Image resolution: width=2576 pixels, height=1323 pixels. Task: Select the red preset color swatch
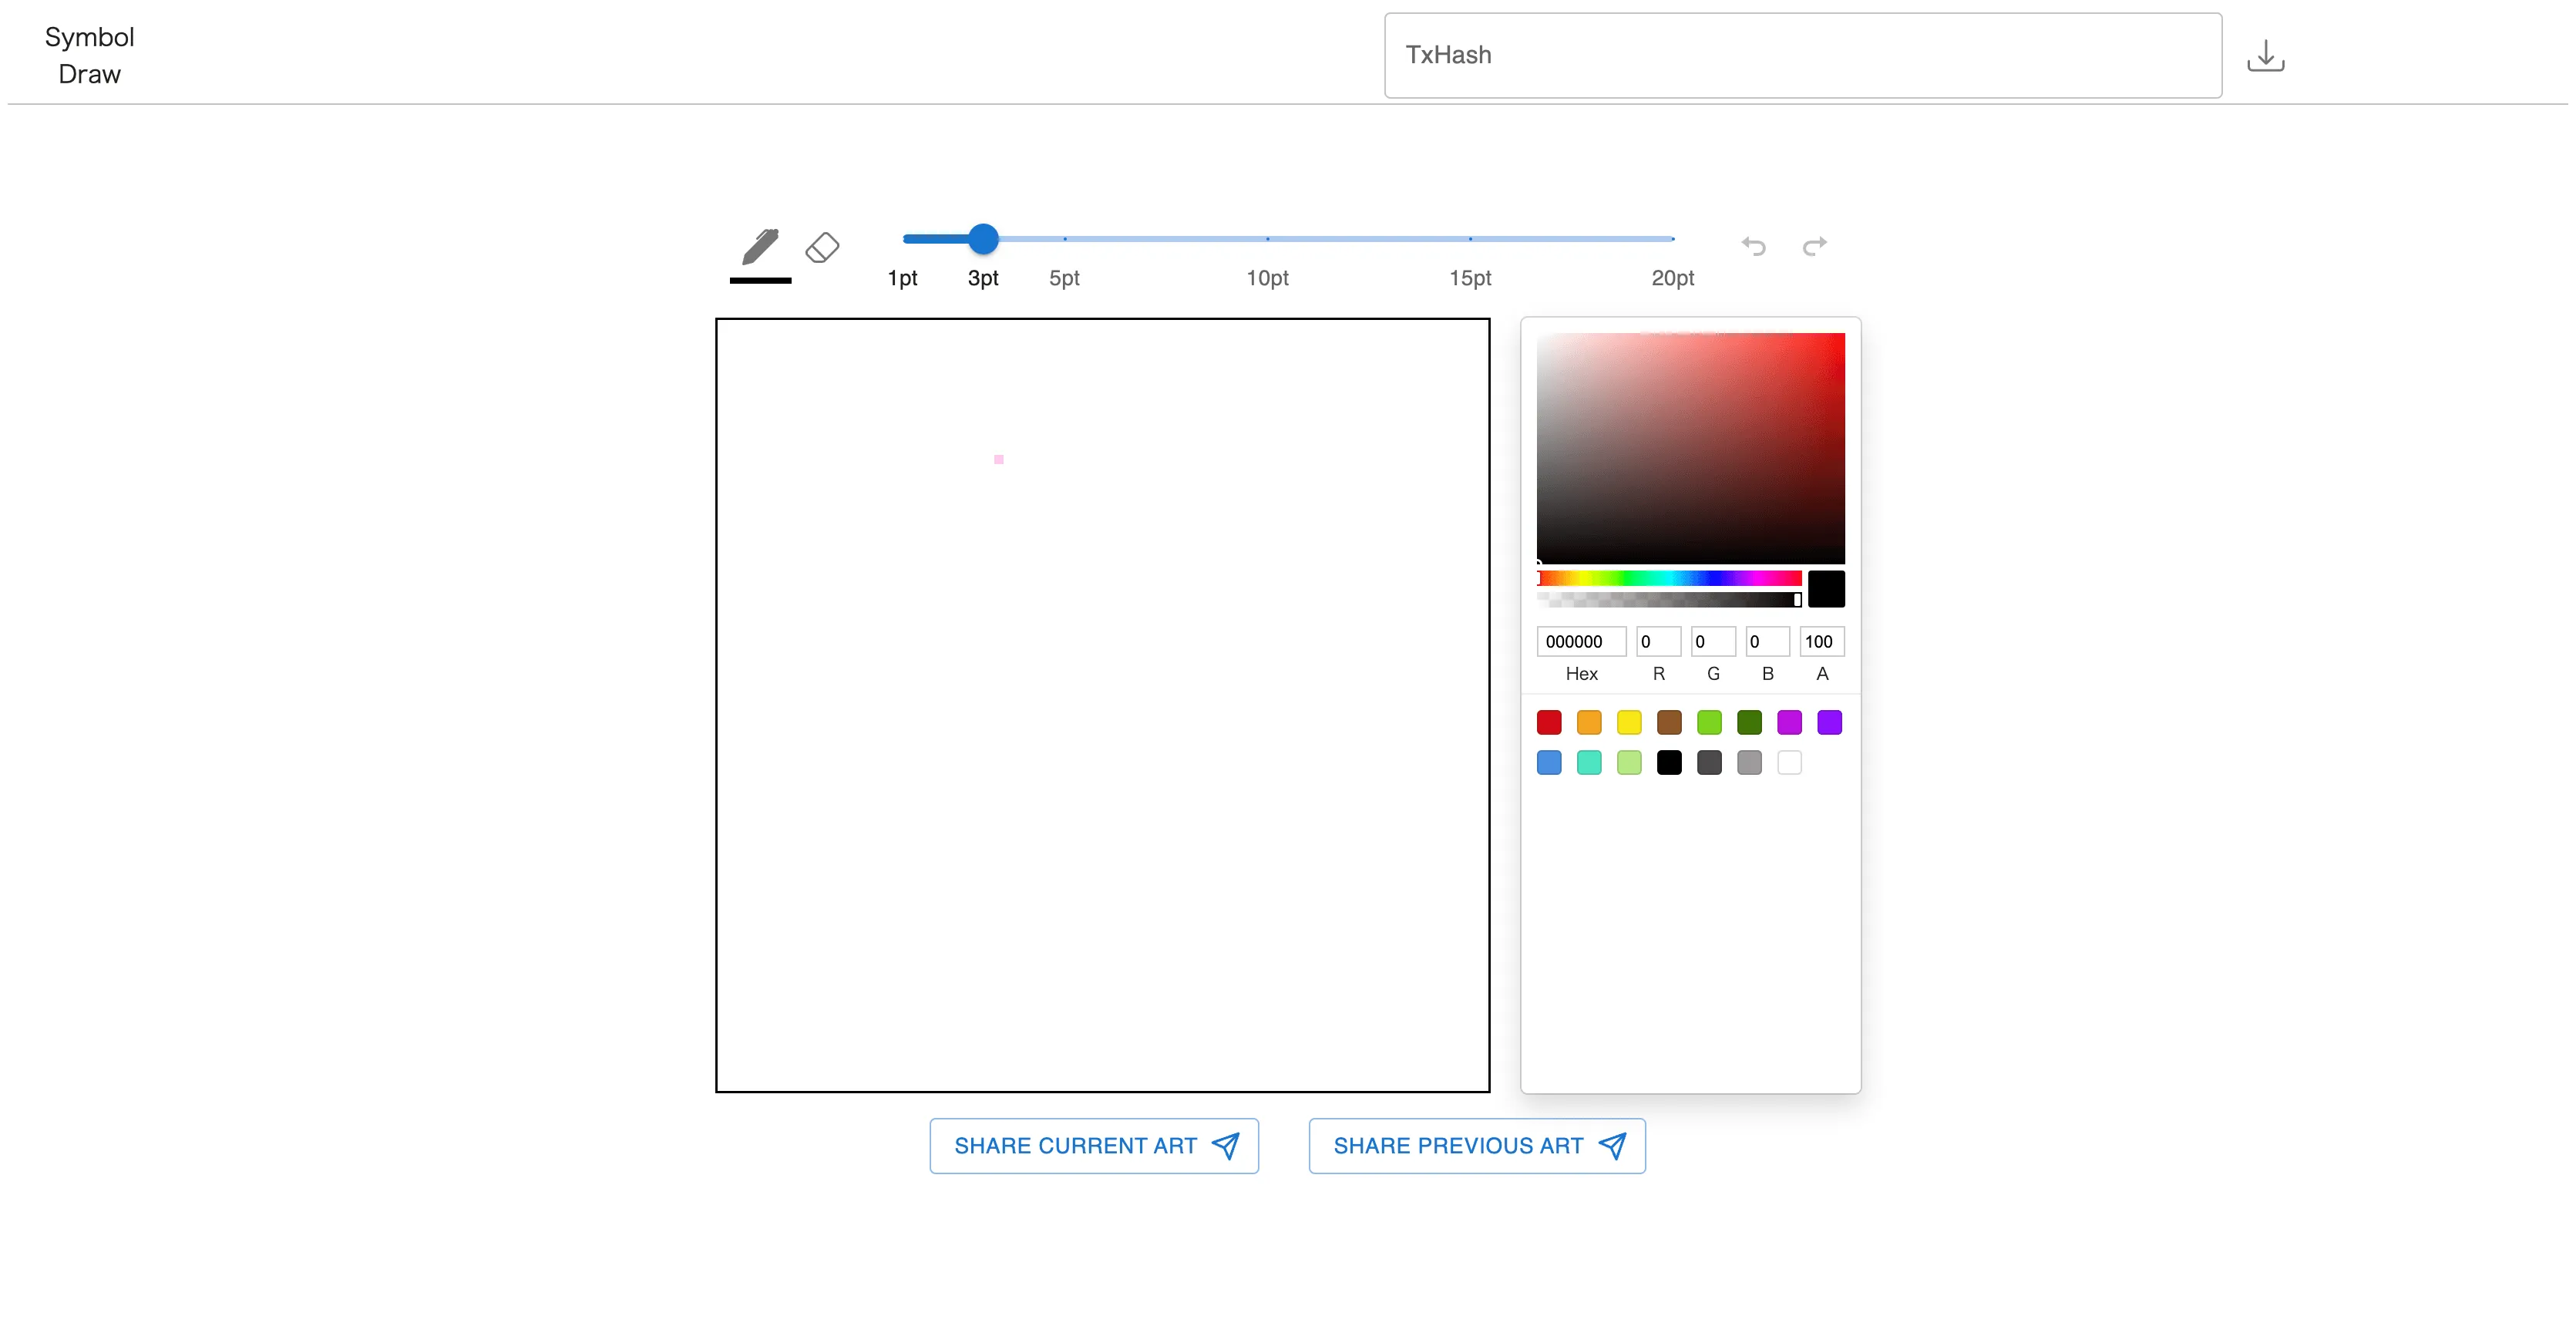(x=1549, y=722)
